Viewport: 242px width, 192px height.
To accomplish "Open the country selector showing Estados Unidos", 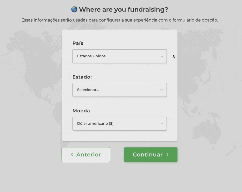I will 120,56.
